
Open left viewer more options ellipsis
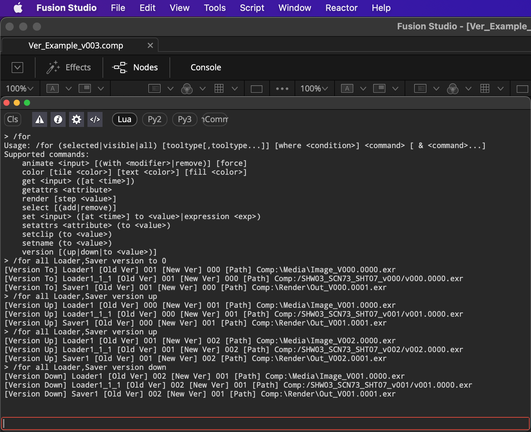pyautogui.click(x=282, y=89)
